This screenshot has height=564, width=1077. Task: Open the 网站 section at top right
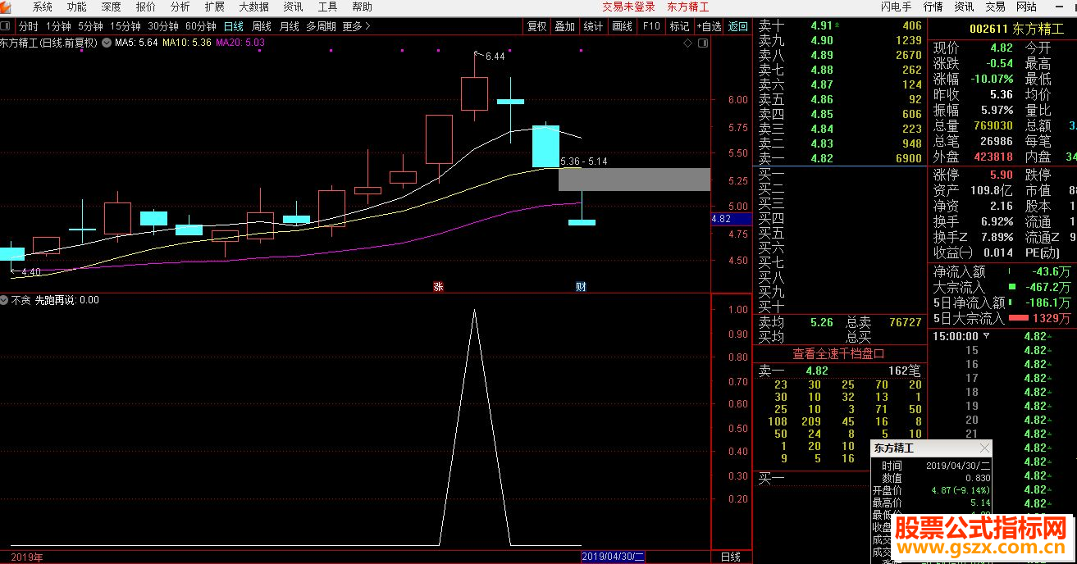pyautogui.click(x=1027, y=7)
